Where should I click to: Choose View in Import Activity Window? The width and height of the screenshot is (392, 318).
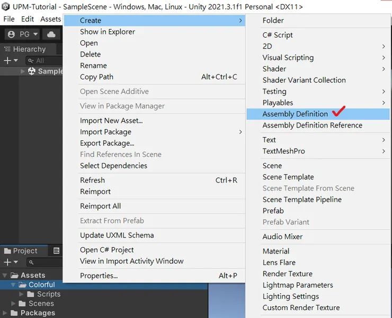[x=154, y=261]
